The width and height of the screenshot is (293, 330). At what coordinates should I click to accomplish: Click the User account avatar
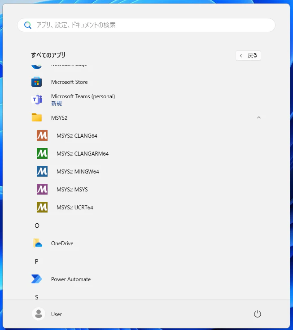39,314
